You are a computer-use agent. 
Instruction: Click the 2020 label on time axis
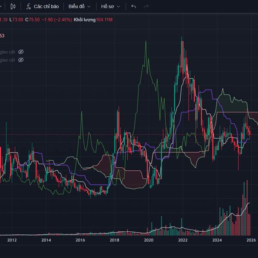click(x=149, y=240)
